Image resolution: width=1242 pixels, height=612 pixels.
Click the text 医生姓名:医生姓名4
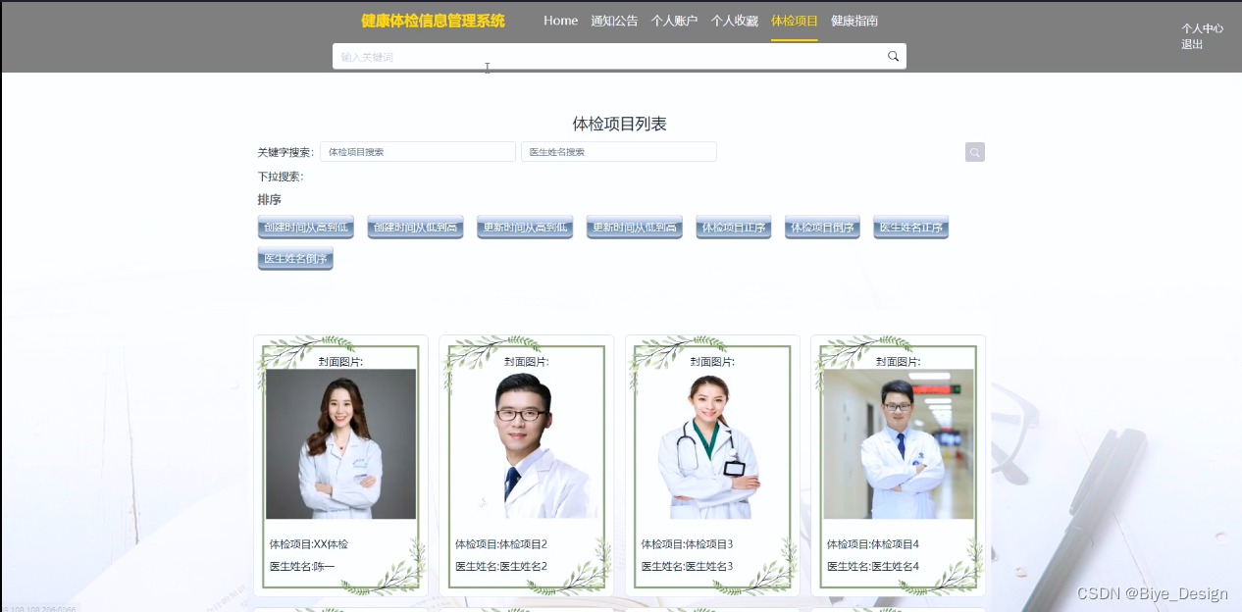coord(873,567)
